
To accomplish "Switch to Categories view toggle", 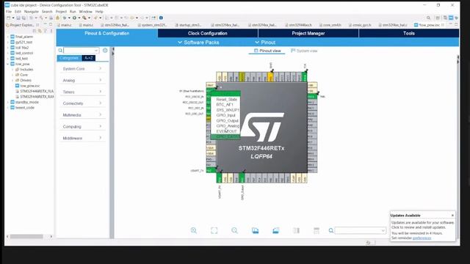I will 69,58.
